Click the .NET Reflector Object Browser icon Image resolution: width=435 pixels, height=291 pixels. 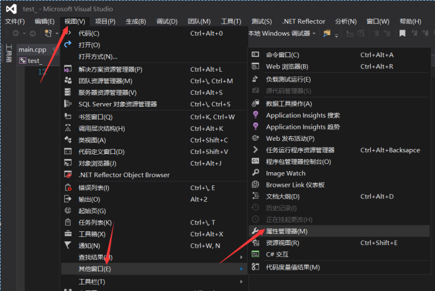click(x=68, y=175)
